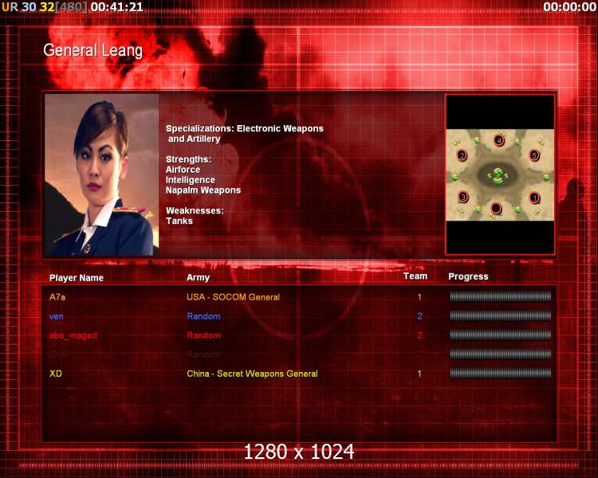598x478 pixels.
Task: Click the unnumbered start position marker on minimap
Action: point(496,208)
